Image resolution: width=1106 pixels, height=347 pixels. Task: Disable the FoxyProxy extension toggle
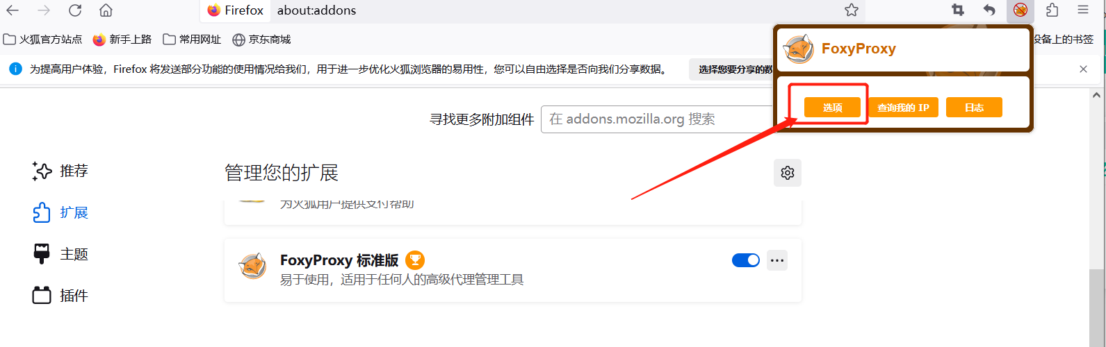coord(746,260)
